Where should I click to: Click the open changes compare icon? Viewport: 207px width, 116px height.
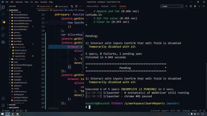72,6
